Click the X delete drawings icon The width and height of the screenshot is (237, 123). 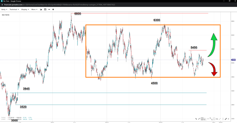point(228,119)
